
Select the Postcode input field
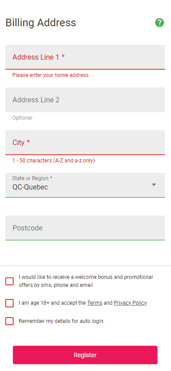[x=85, y=228]
